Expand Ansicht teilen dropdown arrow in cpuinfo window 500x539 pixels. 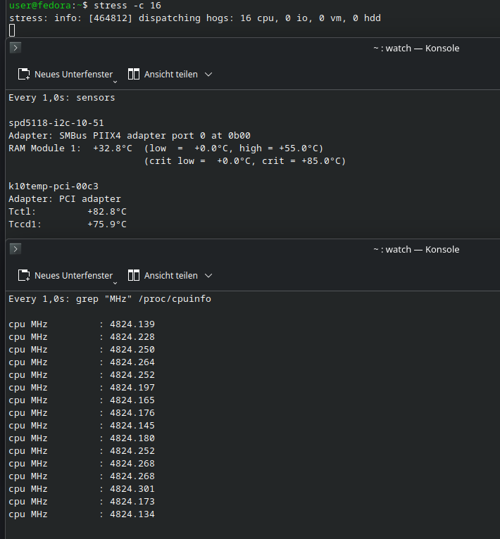click(x=208, y=275)
